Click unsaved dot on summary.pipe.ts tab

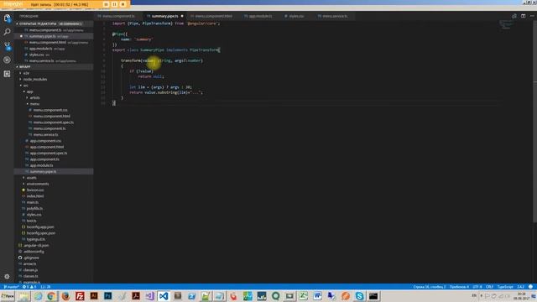(182, 16)
